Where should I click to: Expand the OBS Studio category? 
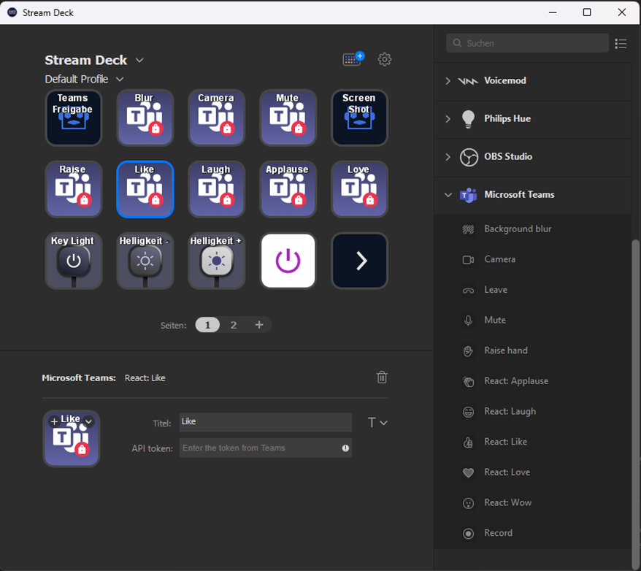click(x=448, y=157)
